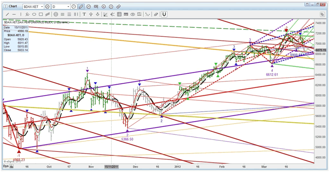
Task: Select the rectangle drawing tool
Action: pos(41,14)
